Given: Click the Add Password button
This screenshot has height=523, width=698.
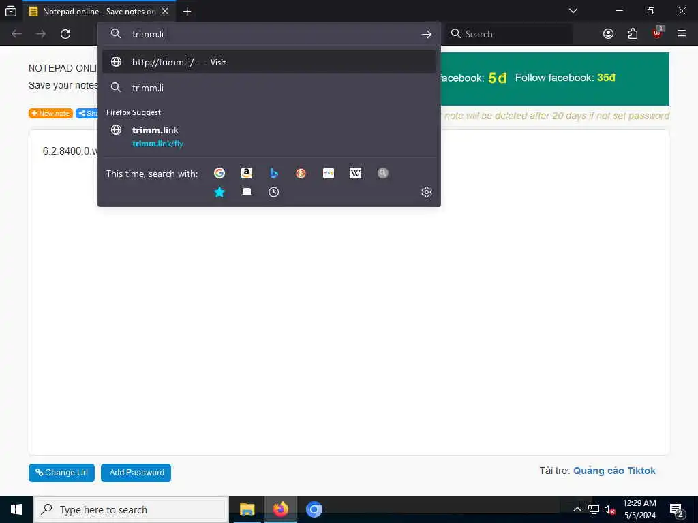Looking at the screenshot, I should [136, 473].
